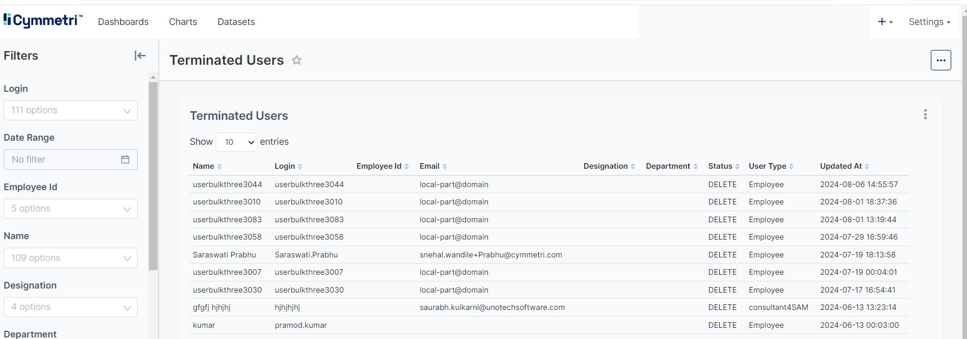Go to the Charts tab
Screen dimensions: 967x339
pyautogui.click(x=183, y=22)
